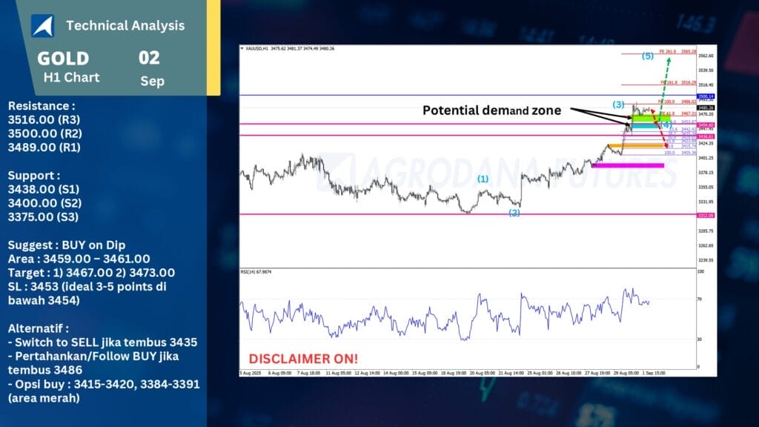Click the Technical Analysis header title
This screenshot has height=427, width=759.
125,26
